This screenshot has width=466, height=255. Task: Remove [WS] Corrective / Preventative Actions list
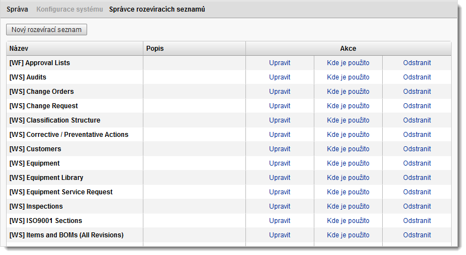(417, 135)
